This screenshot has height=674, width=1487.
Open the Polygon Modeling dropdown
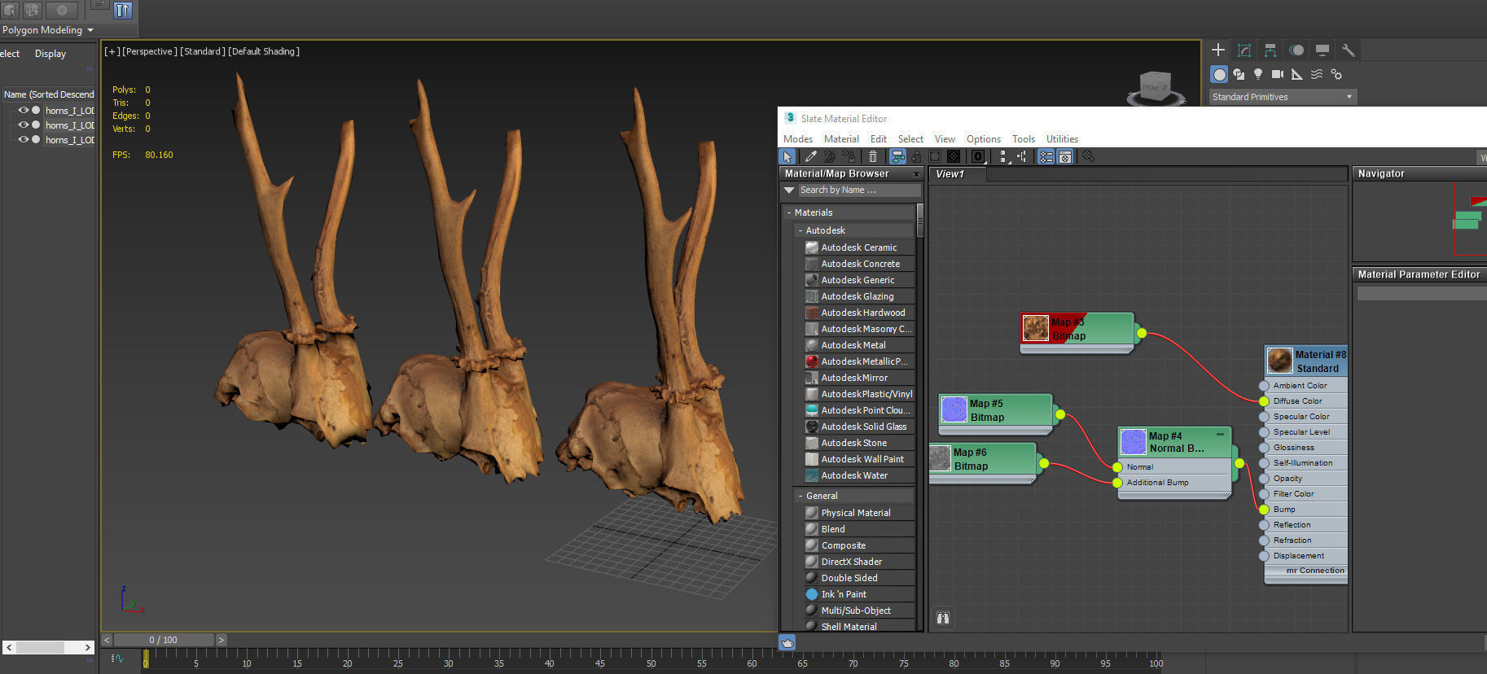tap(48, 30)
